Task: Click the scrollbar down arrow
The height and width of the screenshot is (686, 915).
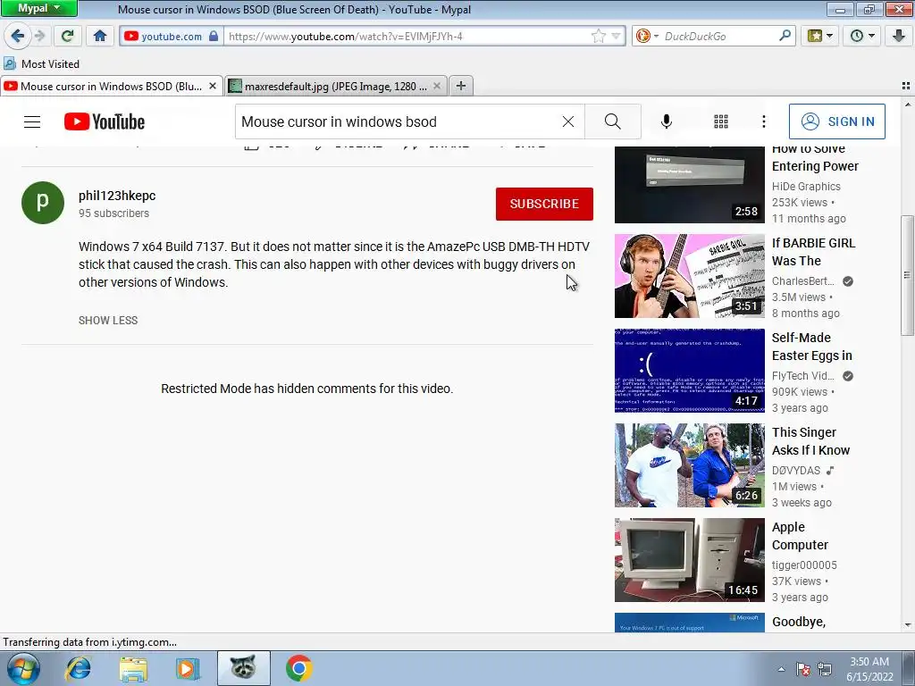Action: pos(908,625)
